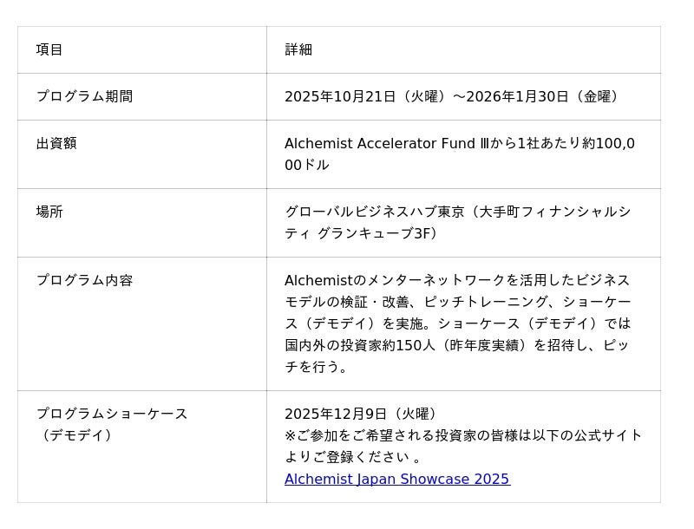Click the 項目 header cell
Viewport: 694px width, 529px height.
pyautogui.click(x=49, y=49)
